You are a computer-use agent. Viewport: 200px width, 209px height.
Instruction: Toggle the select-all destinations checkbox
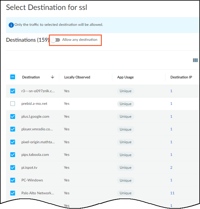pyautogui.click(x=13, y=77)
